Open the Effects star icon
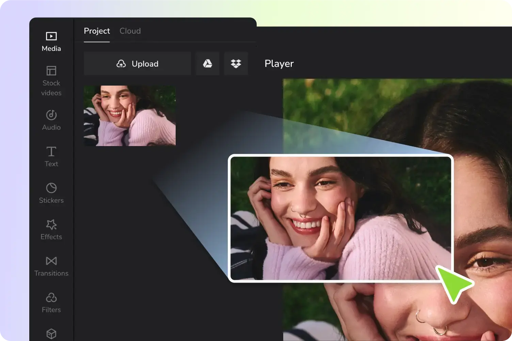 [51, 225]
